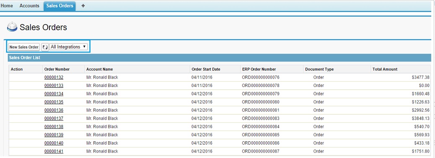Click the total amount $3848.13
435x158 pixels.
pos(421,118)
